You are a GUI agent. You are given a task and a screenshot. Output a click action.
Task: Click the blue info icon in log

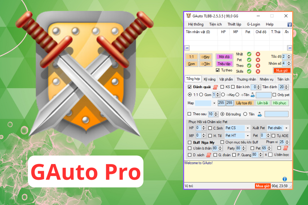point(284,179)
